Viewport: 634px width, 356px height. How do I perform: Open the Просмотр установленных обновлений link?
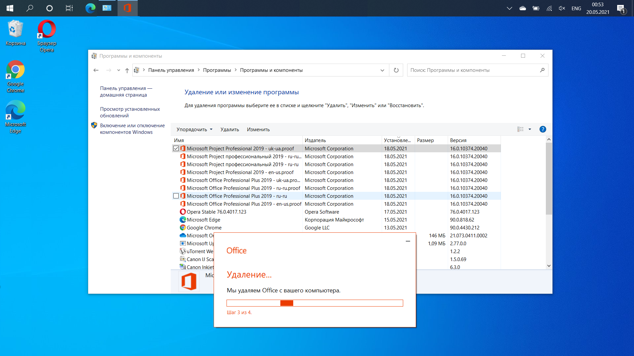(130, 112)
